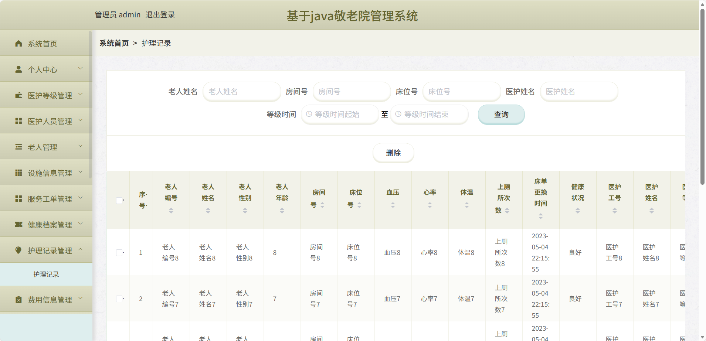The width and height of the screenshot is (706, 341).
Task: Open the 设施信息管理 sidebar menu
Action: pyautogui.click(x=46, y=173)
